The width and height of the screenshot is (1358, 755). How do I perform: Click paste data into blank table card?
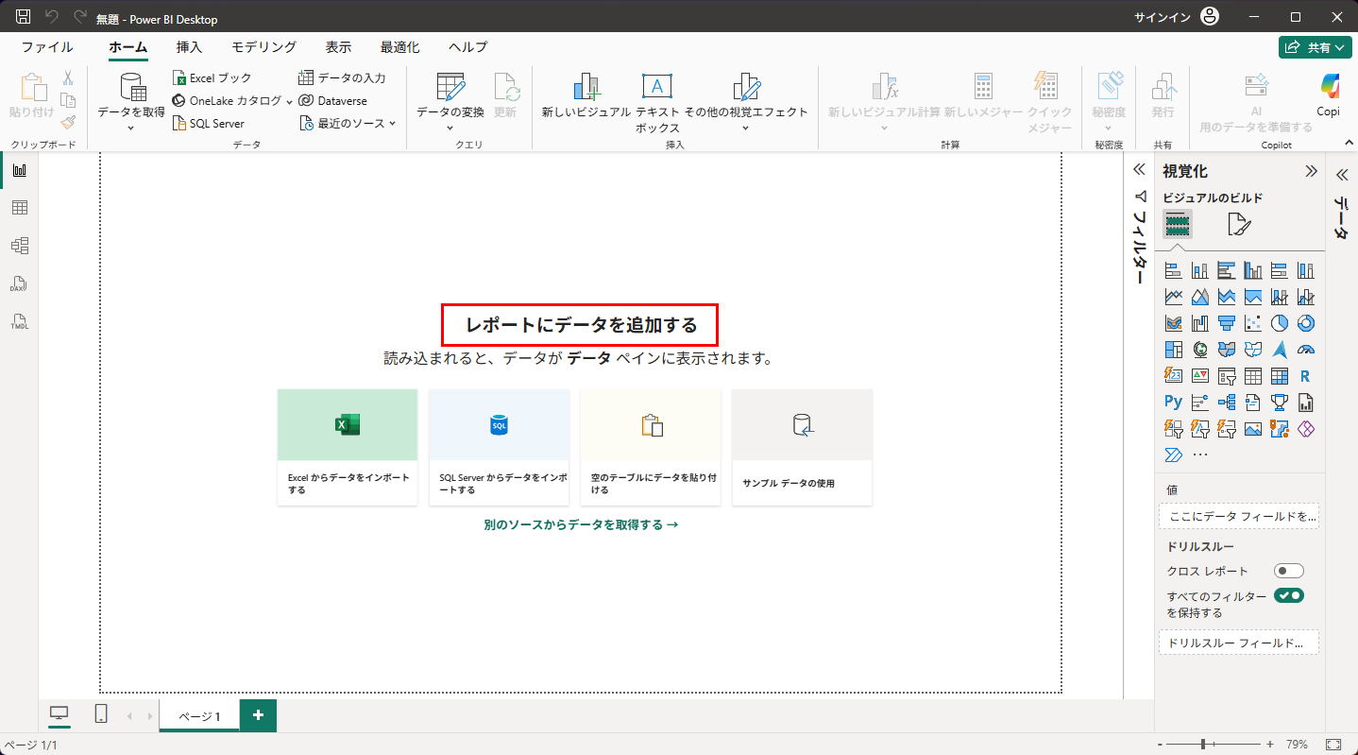click(651, 447)
